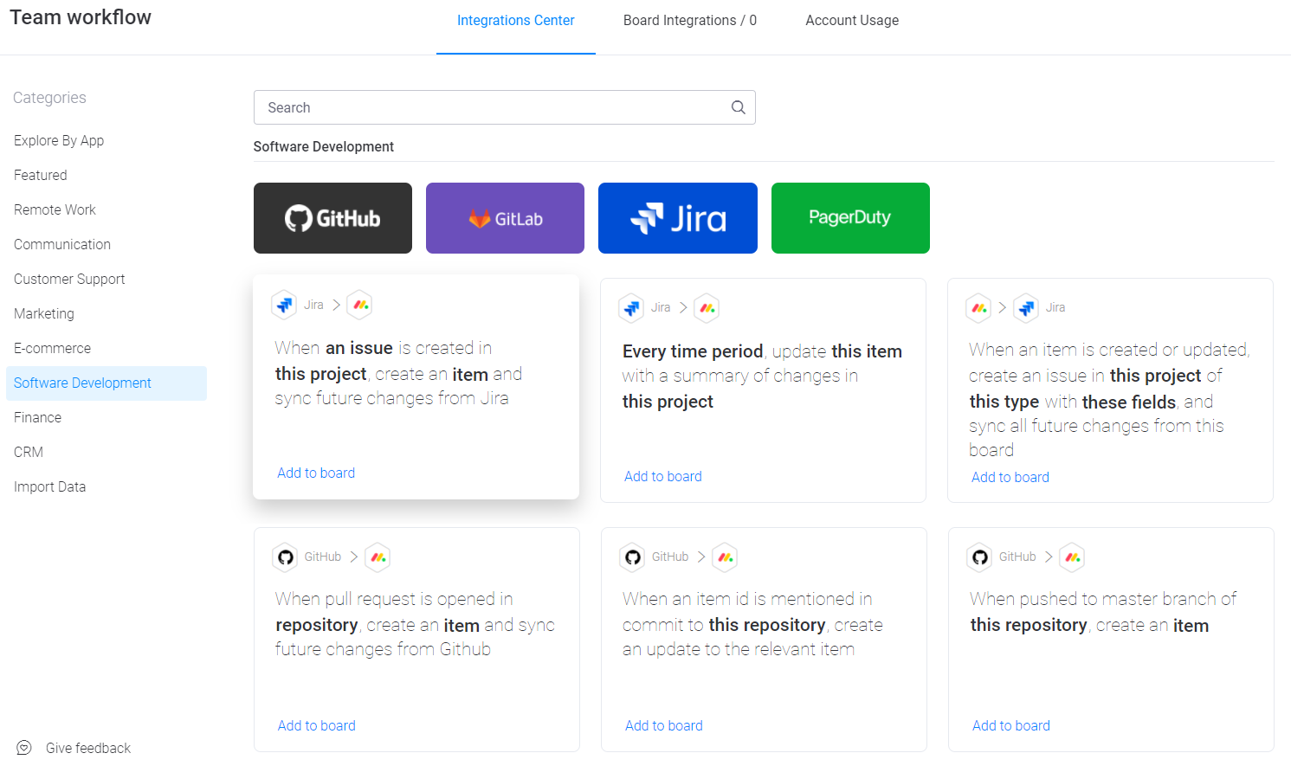Click GitHub icon in pull request card
1291x766 pixels.
click(285, 557)
